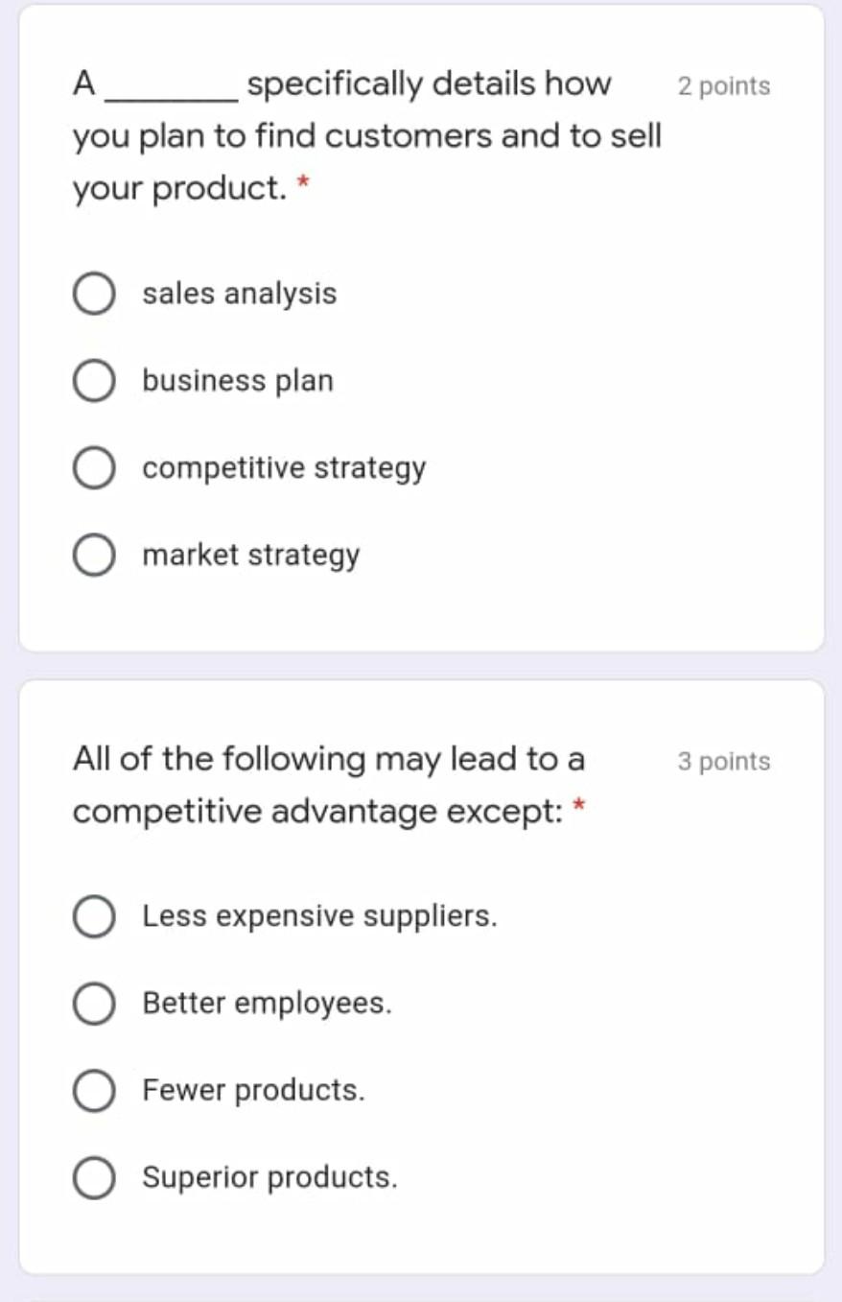The image size is (842, 1302).
Task: Select the 'business plan' radio button
Action: [94, 382]
